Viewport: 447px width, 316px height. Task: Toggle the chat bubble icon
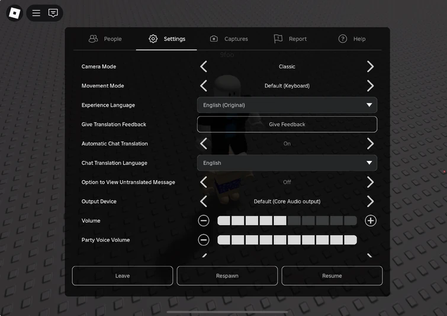pos(53,13)
